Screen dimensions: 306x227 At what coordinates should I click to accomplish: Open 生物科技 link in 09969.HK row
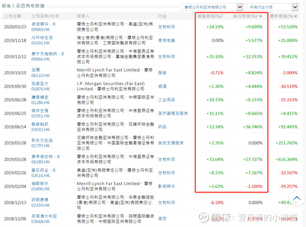166,27
